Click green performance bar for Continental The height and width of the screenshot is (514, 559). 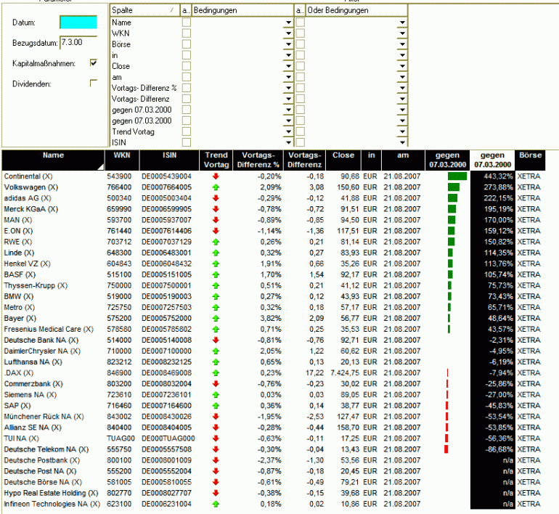tap(457, 176)
